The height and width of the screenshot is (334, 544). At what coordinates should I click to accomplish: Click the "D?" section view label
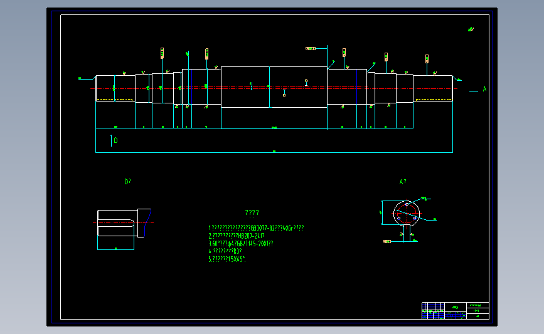pyautogui.click(x=127, y=182)
